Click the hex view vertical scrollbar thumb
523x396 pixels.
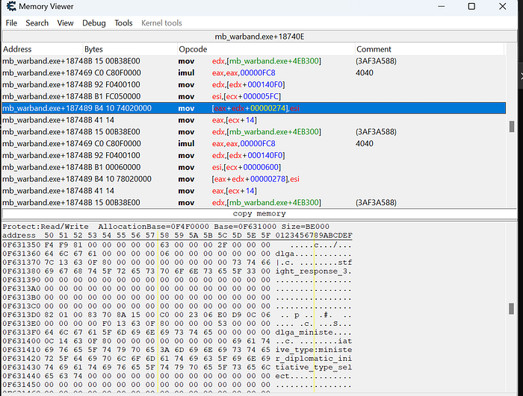(x=512, y=309)
